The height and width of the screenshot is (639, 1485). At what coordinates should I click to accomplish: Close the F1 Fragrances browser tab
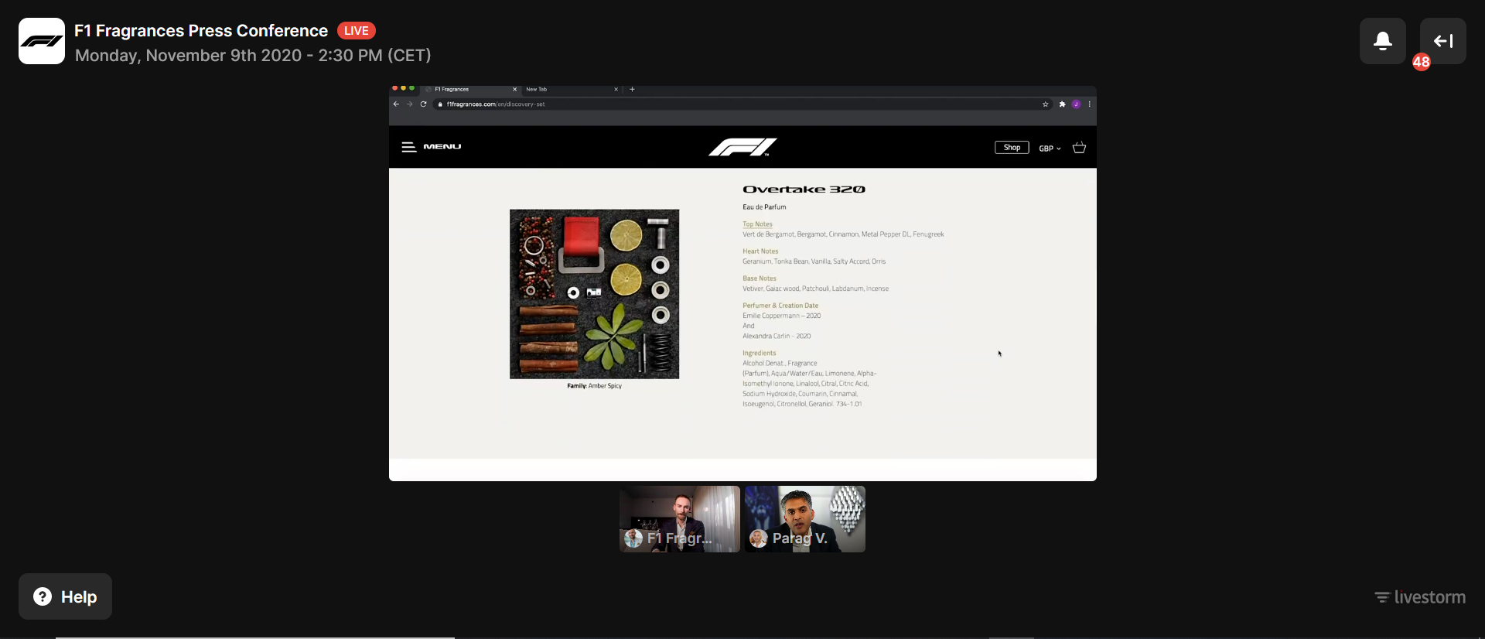515,90
